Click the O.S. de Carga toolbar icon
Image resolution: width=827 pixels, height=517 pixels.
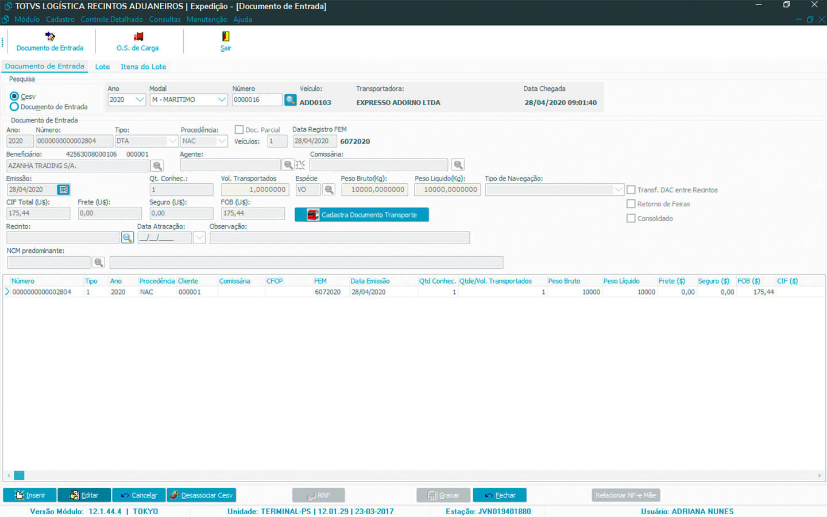pyautogui.click(x=138, y=37)
